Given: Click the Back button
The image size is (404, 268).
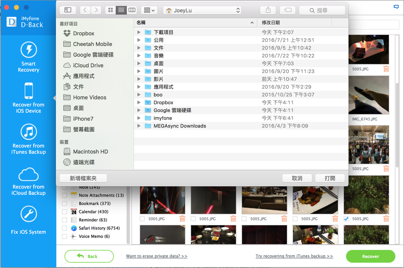Looking at the screenshot, I should (89, 256).
